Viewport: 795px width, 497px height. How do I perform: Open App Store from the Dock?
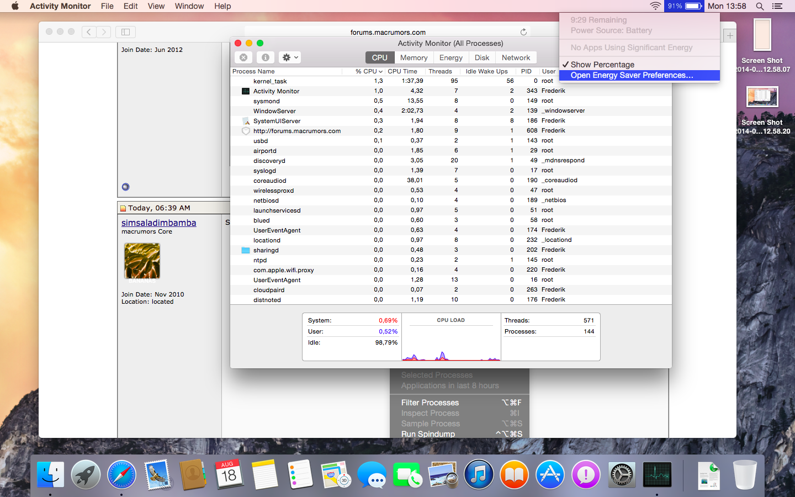pyautogui.click(x=550, y=475)
